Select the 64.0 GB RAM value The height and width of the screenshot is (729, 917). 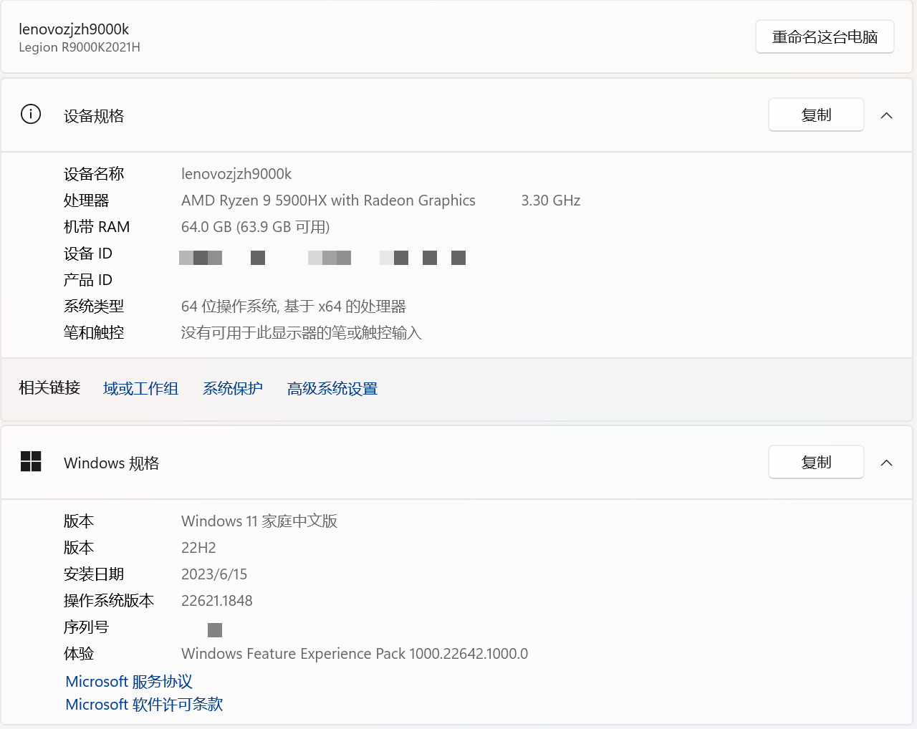click(255, 227)
